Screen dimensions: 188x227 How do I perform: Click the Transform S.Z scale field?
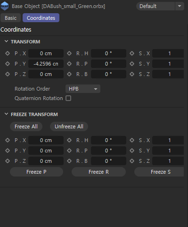tap(168, 74)
